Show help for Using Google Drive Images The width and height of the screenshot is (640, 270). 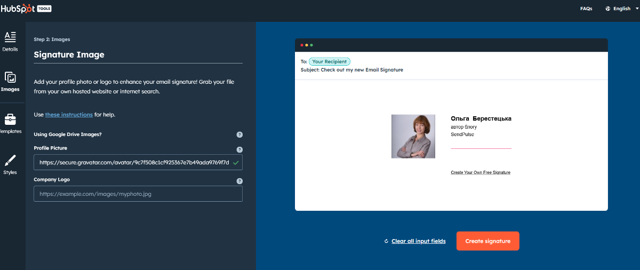tap(239, 134)
